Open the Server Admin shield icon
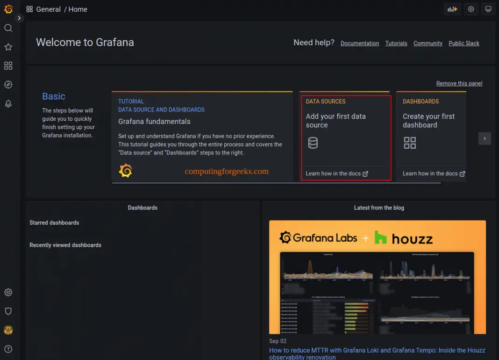The height and width of the screenshot is (360, 499). 8,311
